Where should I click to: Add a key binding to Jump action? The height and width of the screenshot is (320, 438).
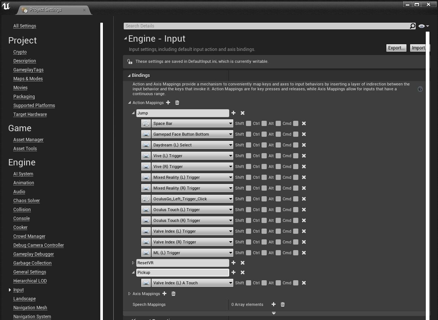click(x=233, y=113)
